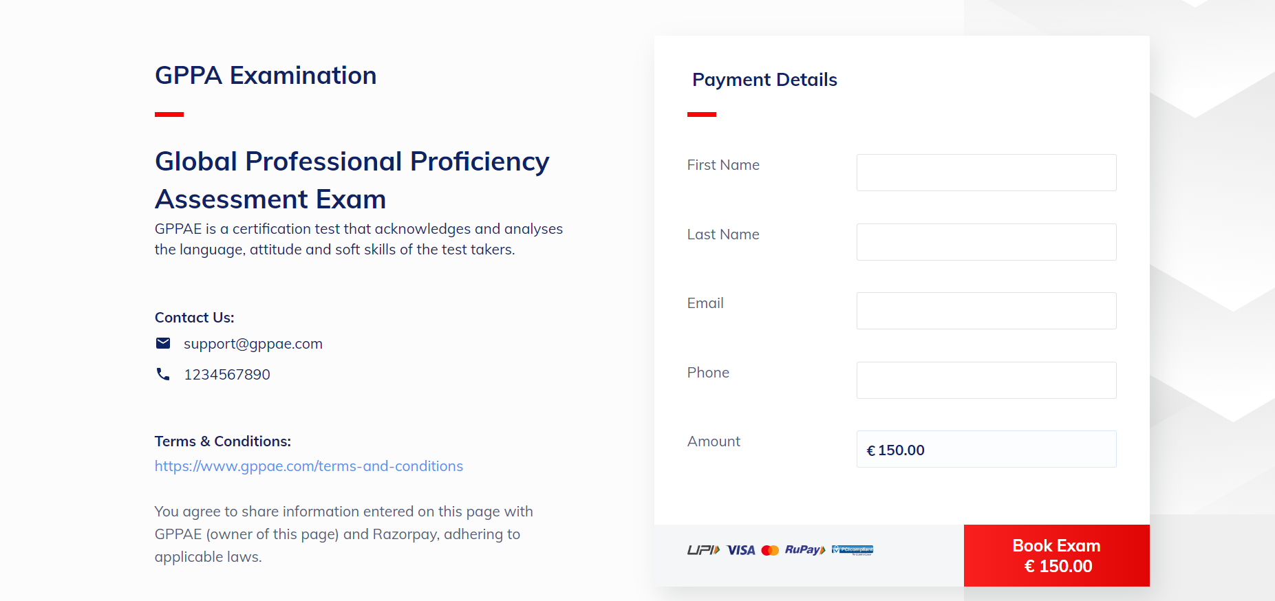Click the PCI compliant badge
This screenshot has height=601, width=1275.
[x=853, y=549]
